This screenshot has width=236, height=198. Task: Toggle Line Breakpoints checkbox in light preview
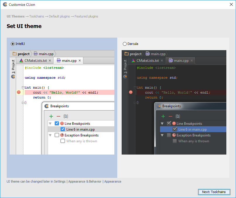tap(57, 124)
